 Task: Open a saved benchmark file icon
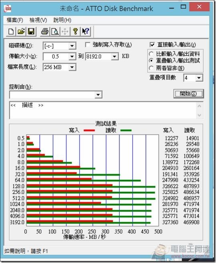click(21, 31)
